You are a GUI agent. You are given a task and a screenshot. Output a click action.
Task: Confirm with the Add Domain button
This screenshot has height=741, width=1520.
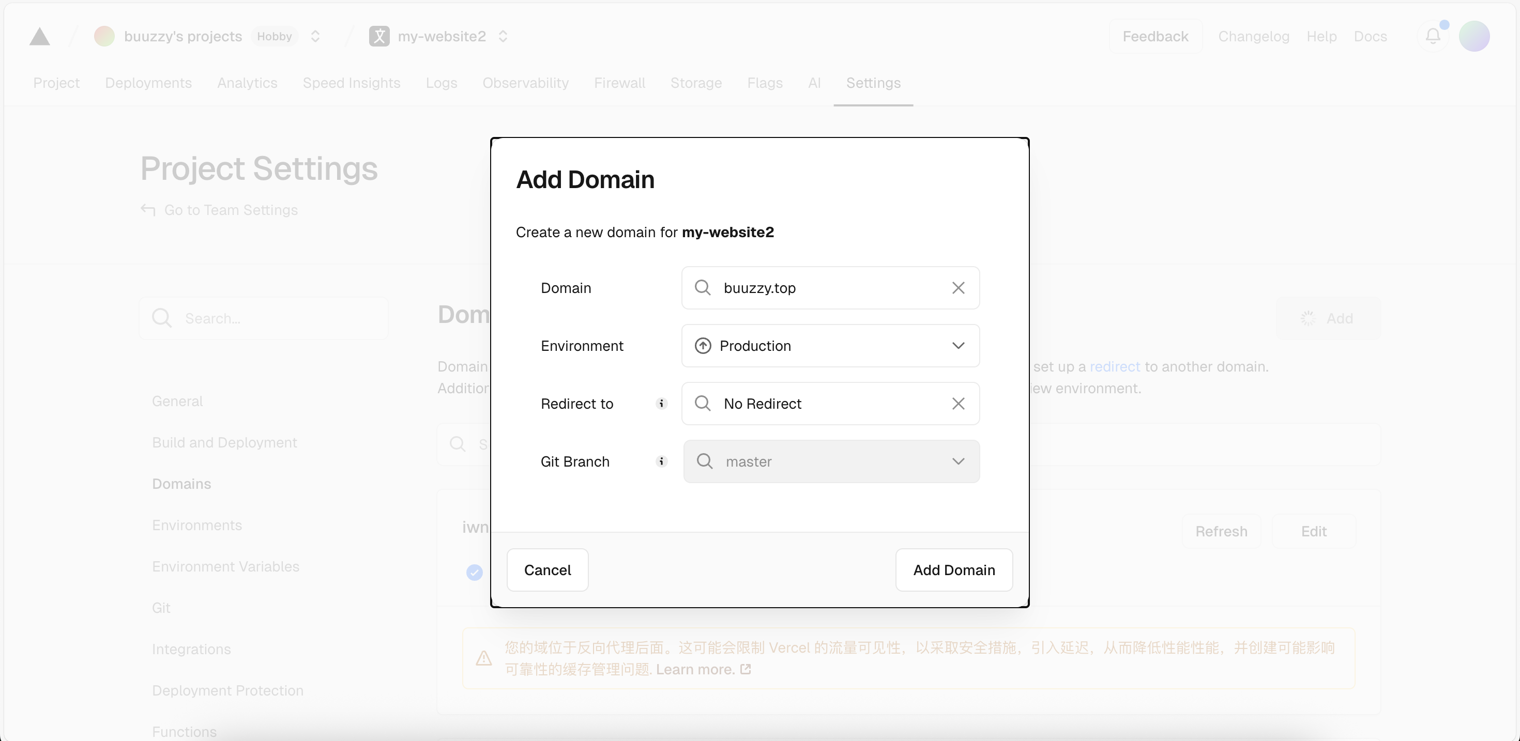954,570
